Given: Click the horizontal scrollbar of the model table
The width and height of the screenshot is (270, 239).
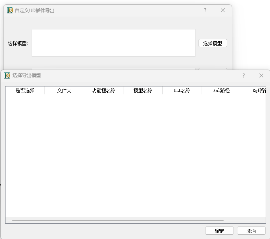Looking at the screenshot, I should click(x=118, y=220).
